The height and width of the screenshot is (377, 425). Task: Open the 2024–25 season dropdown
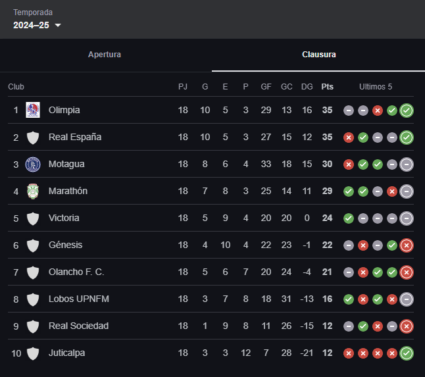(37, 25)
